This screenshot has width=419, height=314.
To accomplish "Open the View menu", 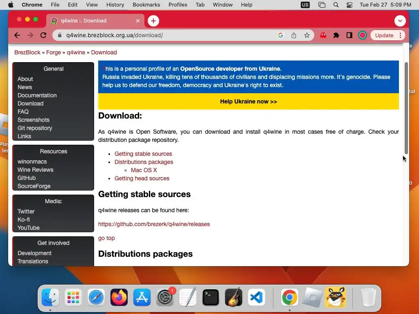I will point(92,5).
